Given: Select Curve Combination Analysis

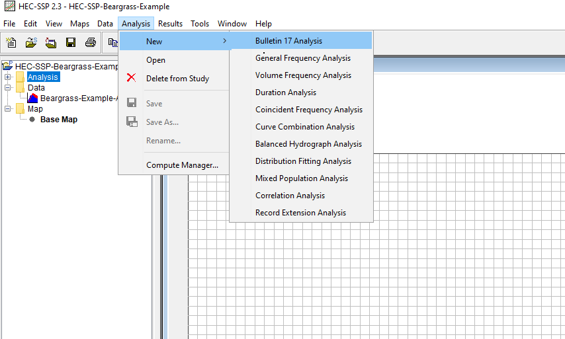Looking at the screenshot, I should (301, 127).
